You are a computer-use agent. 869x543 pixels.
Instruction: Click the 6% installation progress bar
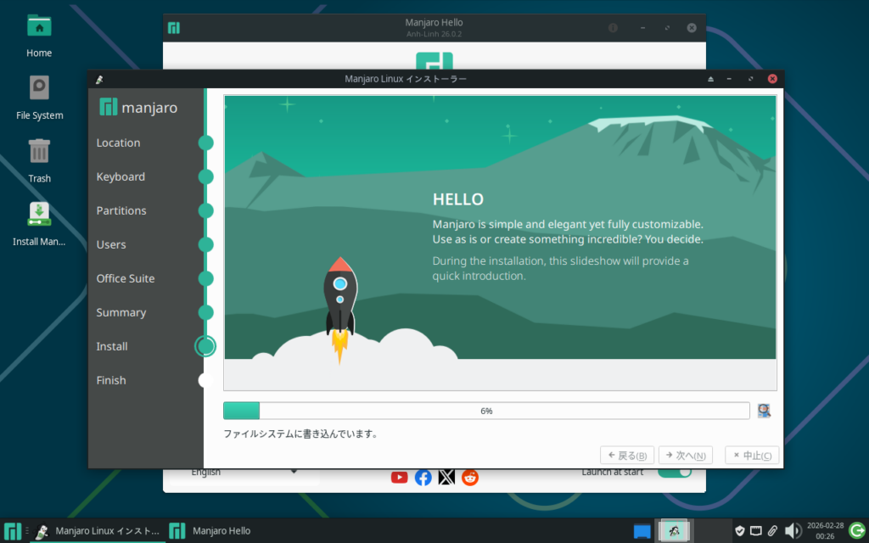(x=485, y=411)
